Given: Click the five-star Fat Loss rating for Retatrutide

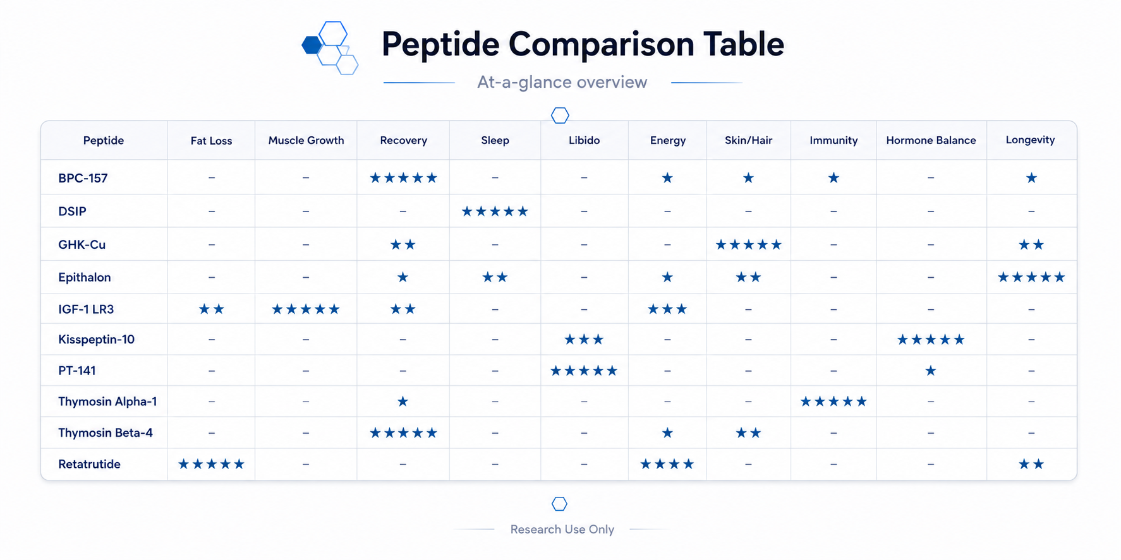Looking at the screenshot, I should [x=211, y=465].
